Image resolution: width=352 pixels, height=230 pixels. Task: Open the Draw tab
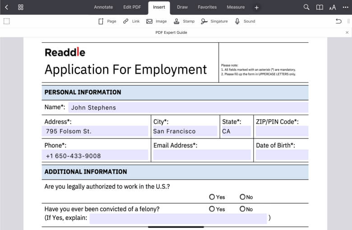pyautogui.click(x=182, y=7)
